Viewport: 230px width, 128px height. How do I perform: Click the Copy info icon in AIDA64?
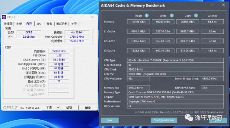click(196, 15)
